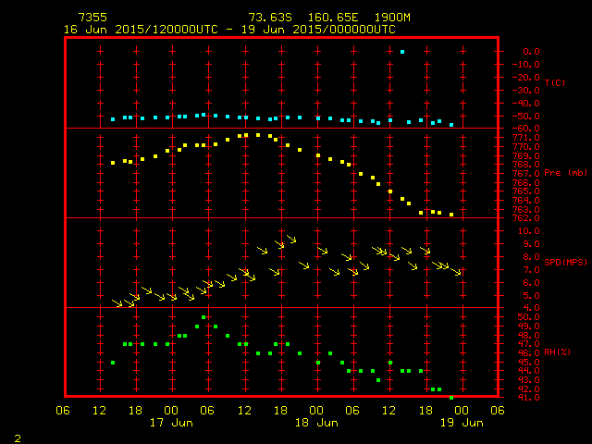Viewport: 592px width, 444px height.
Task: Click the 5.0 wind speed tick value
Action: click(531, 296)
